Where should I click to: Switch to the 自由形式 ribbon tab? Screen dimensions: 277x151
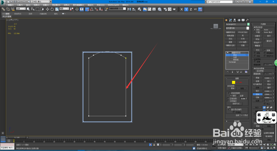[x=18, y=14]
